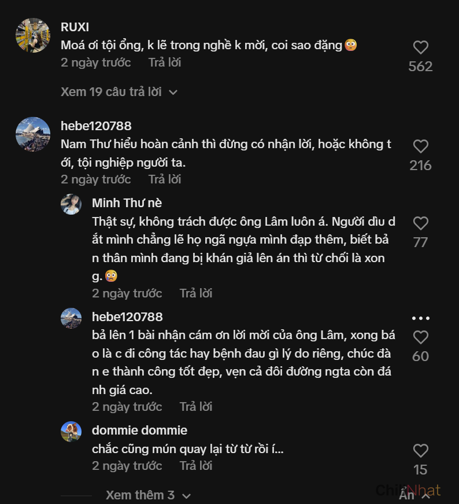The height and width of the screenshot is (504, 459).
Task: Open the dommie dommie username link
Action: tap(139, 431)
